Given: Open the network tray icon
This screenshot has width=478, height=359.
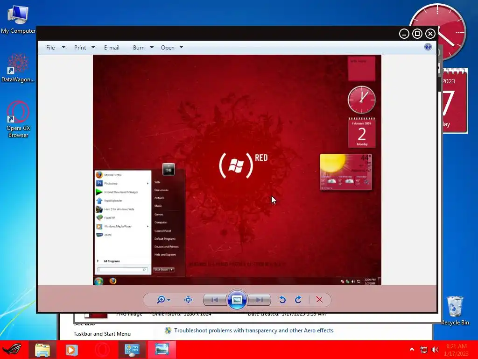Looking at the screenshot, I should tap(424, 350).
